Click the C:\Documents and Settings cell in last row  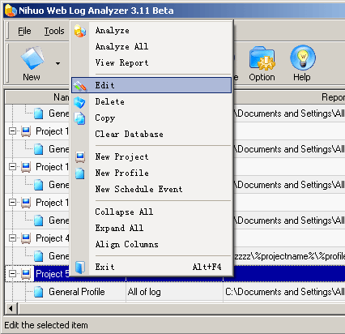click(284, 292)
